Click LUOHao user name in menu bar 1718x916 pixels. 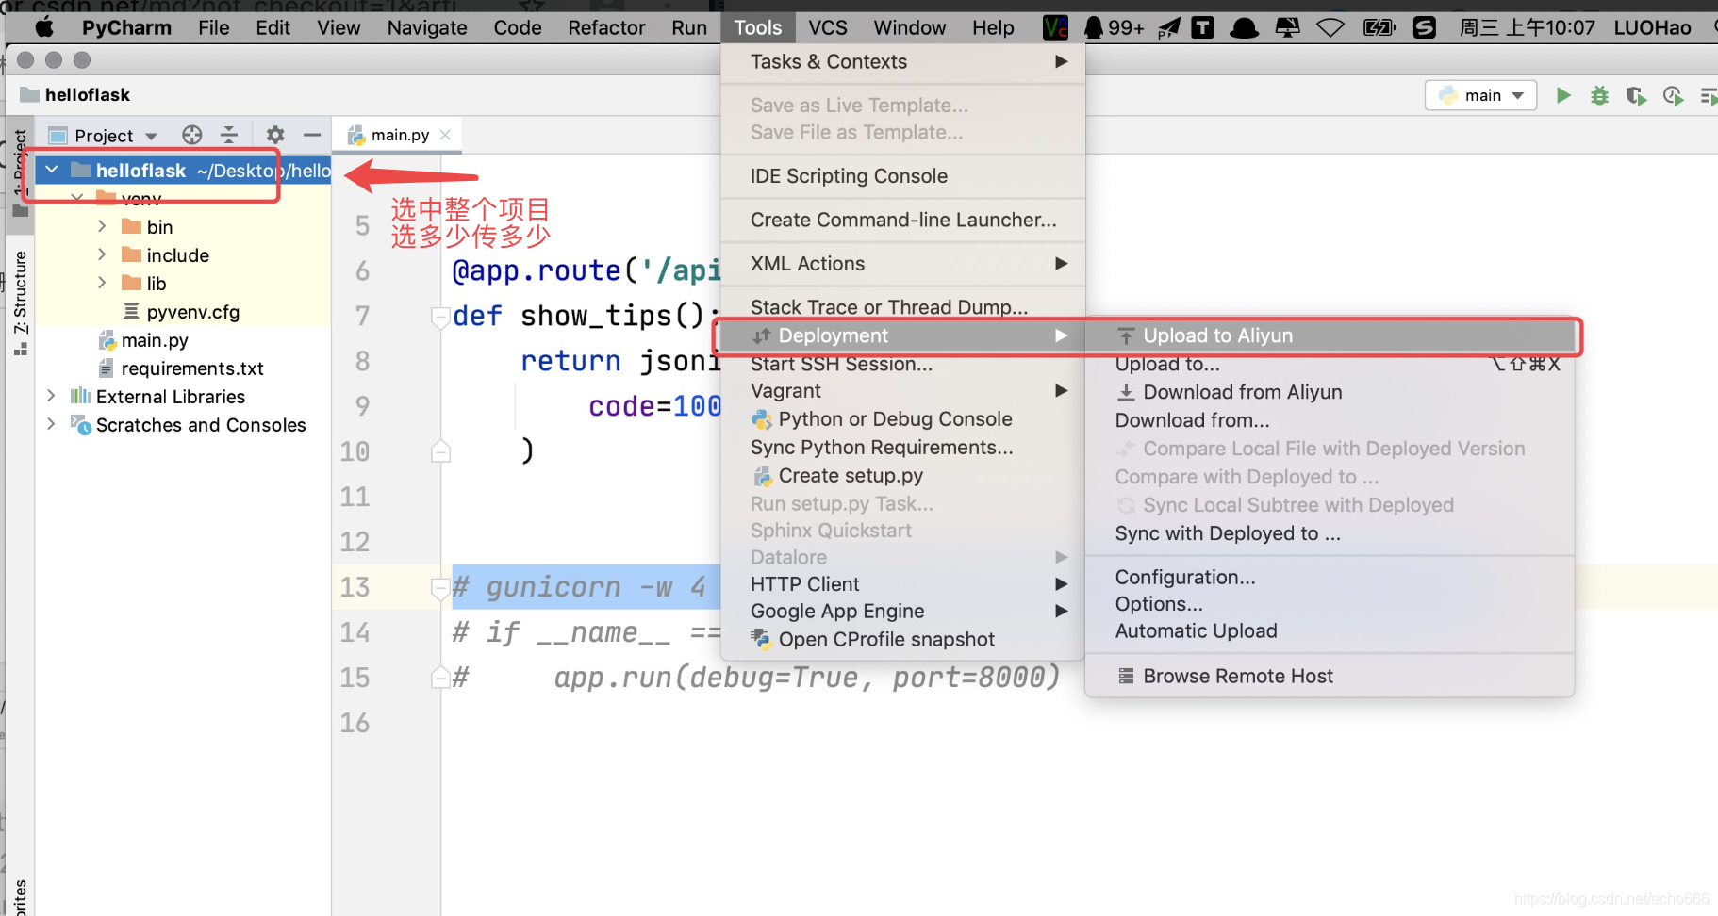pyautogui.click(x=1652, y=27)
